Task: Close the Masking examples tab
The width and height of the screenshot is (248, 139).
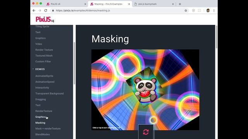Action: coord(129,4)
